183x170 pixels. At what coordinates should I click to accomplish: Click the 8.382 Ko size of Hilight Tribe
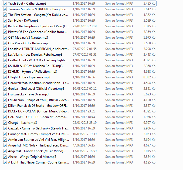[x=149, y=77]
